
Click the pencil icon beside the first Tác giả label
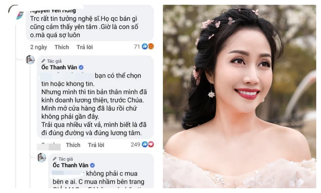click(x=43, y=61)
